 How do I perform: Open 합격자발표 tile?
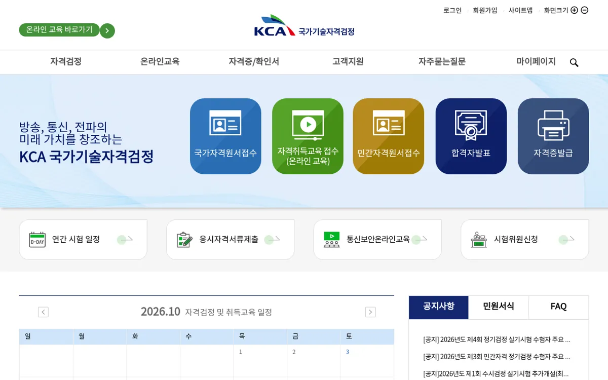pos(471,136)
